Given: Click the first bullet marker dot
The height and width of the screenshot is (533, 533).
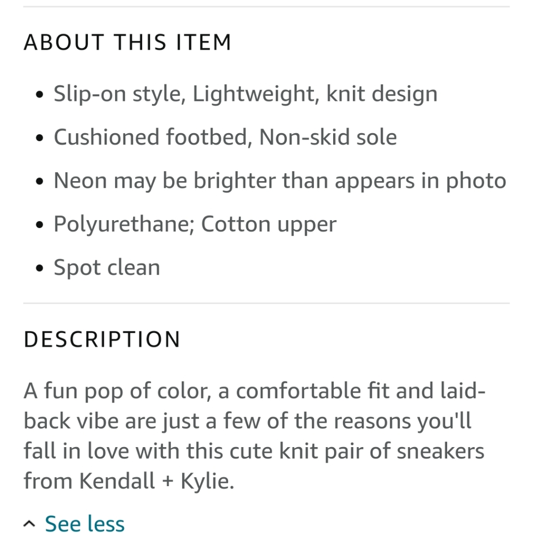Looking at the screenshot, I should tap(39, 94).
